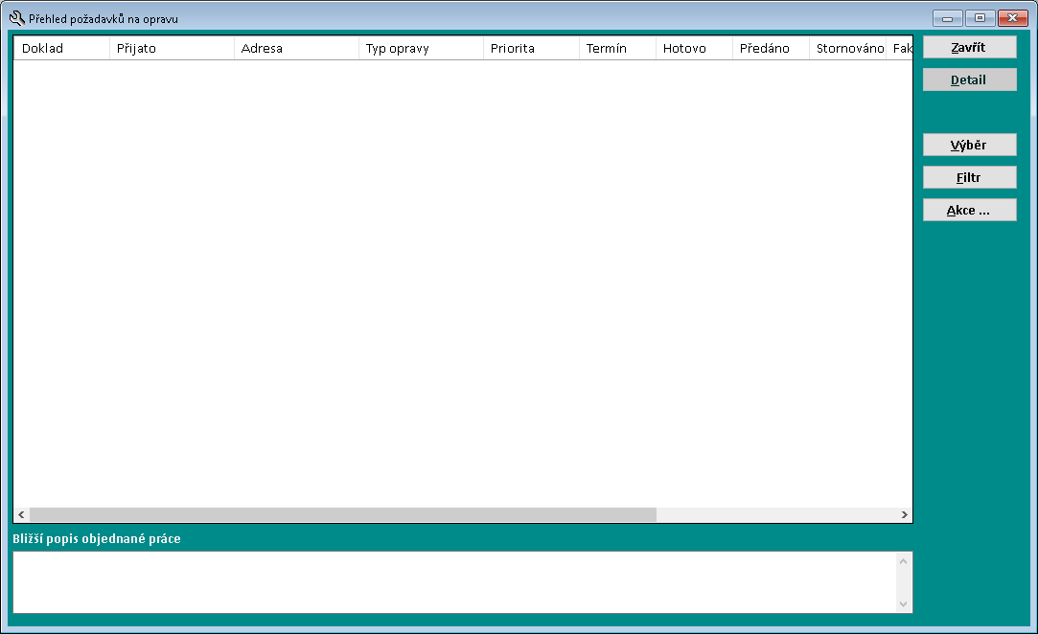The width and height of the screenshot is (1038, 634).
Task: Click the Stornováno column header
Action: [x=848, y=49]
